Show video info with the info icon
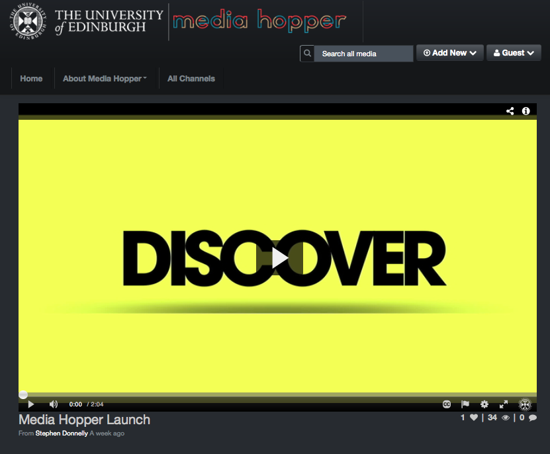 click(526, 111)
